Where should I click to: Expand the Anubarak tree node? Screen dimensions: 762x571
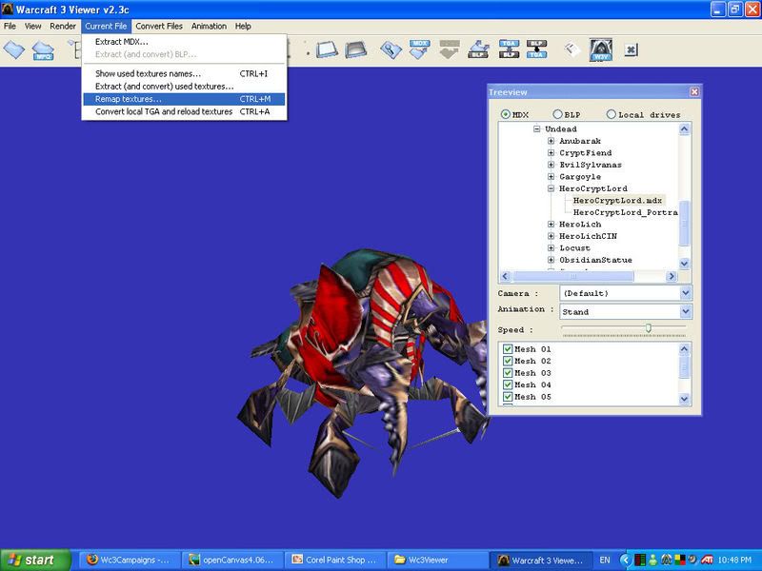tap(551, 141)
